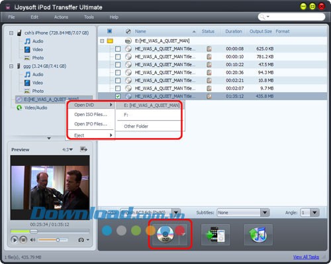Open the Actions menu

[61, 17]
